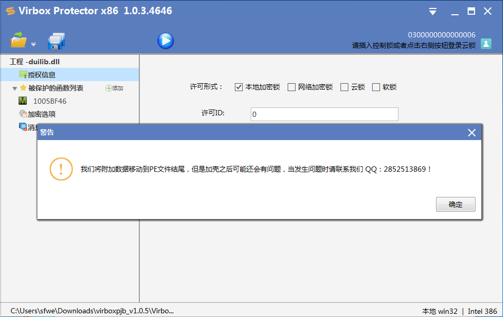Enable the 软锁 checkbox
The image size is (503, 317).
376,87
